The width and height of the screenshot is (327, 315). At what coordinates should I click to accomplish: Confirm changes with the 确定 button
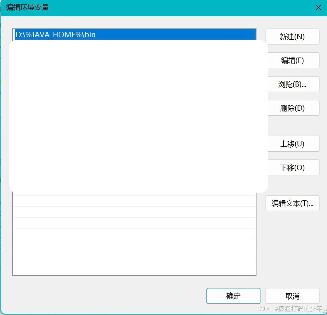coord(233,296)
